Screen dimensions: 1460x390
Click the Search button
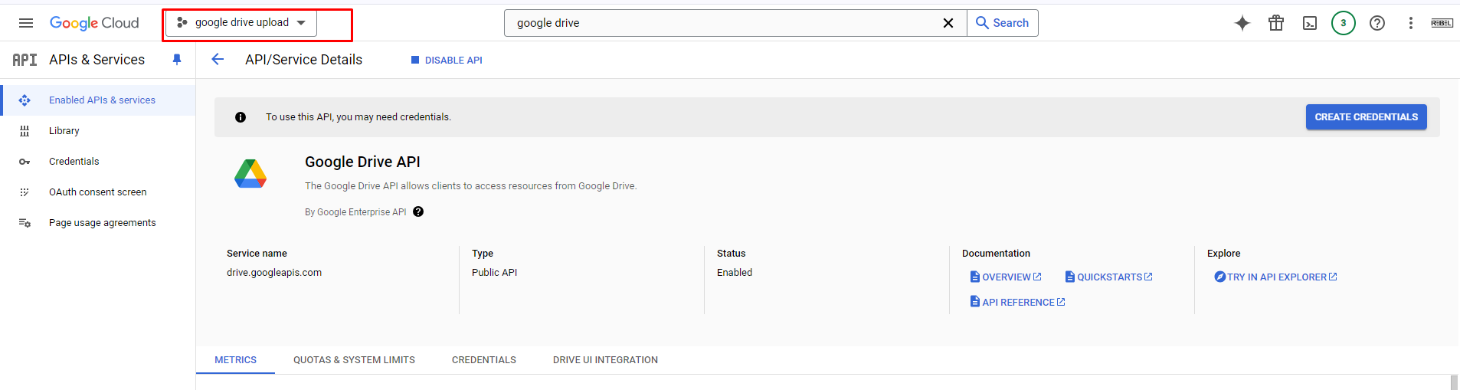point(1003,23)
